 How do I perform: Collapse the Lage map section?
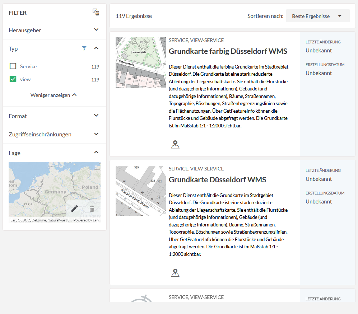click(96, 153)
